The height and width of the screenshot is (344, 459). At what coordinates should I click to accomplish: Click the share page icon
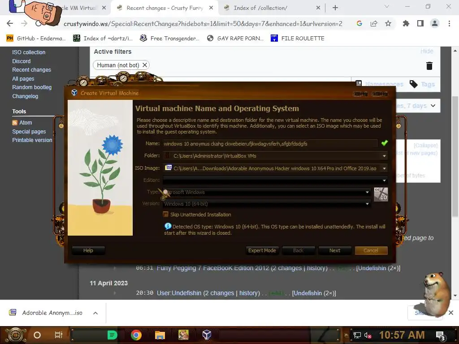click(x=373, y=23)
